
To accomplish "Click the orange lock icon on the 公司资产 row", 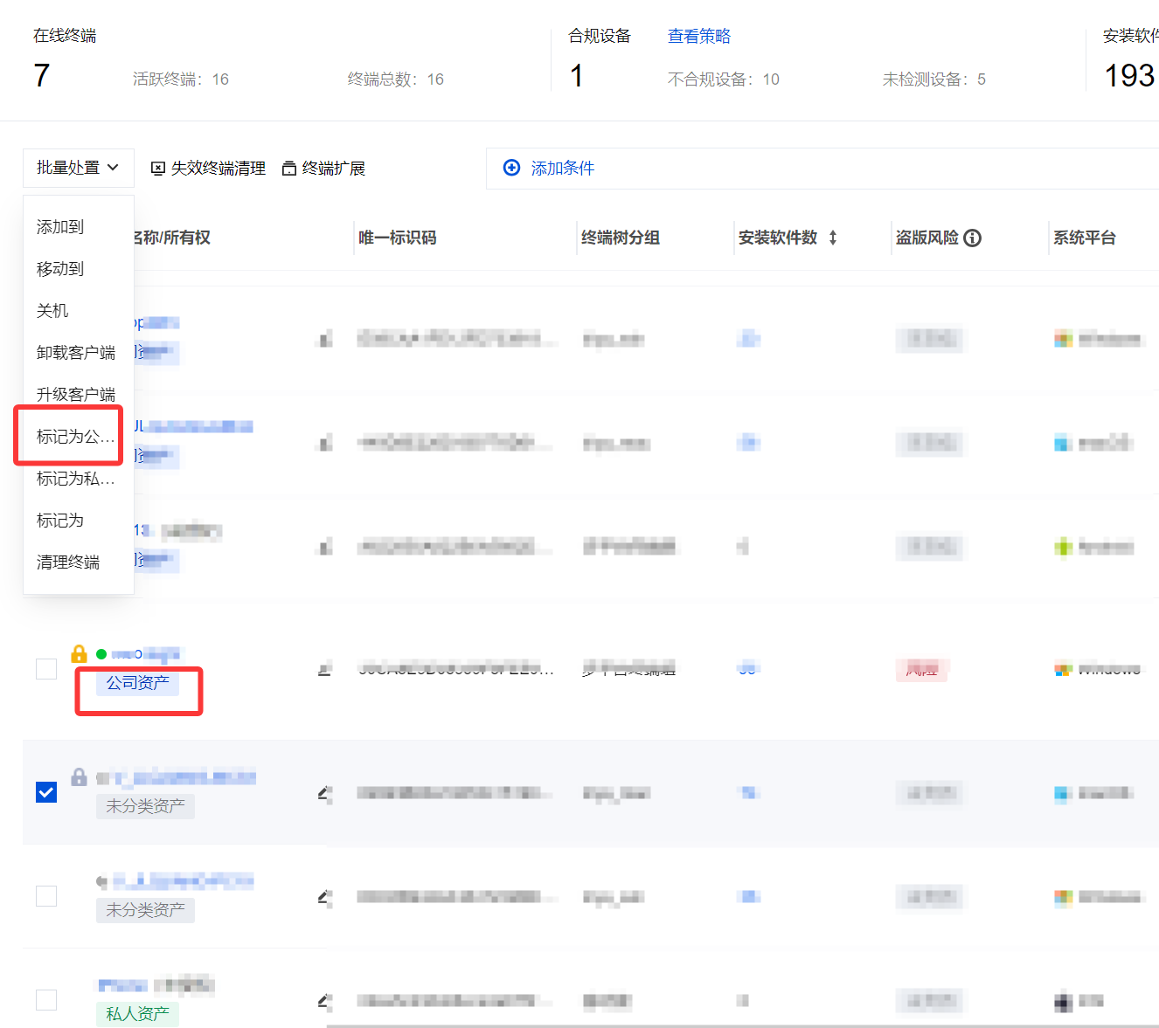I will point(79,653).
